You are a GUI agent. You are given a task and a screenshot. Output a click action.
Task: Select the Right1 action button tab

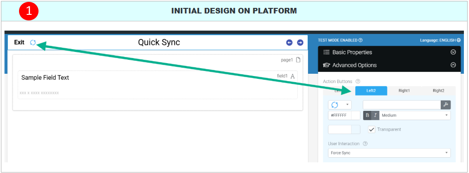pos(404,91)
